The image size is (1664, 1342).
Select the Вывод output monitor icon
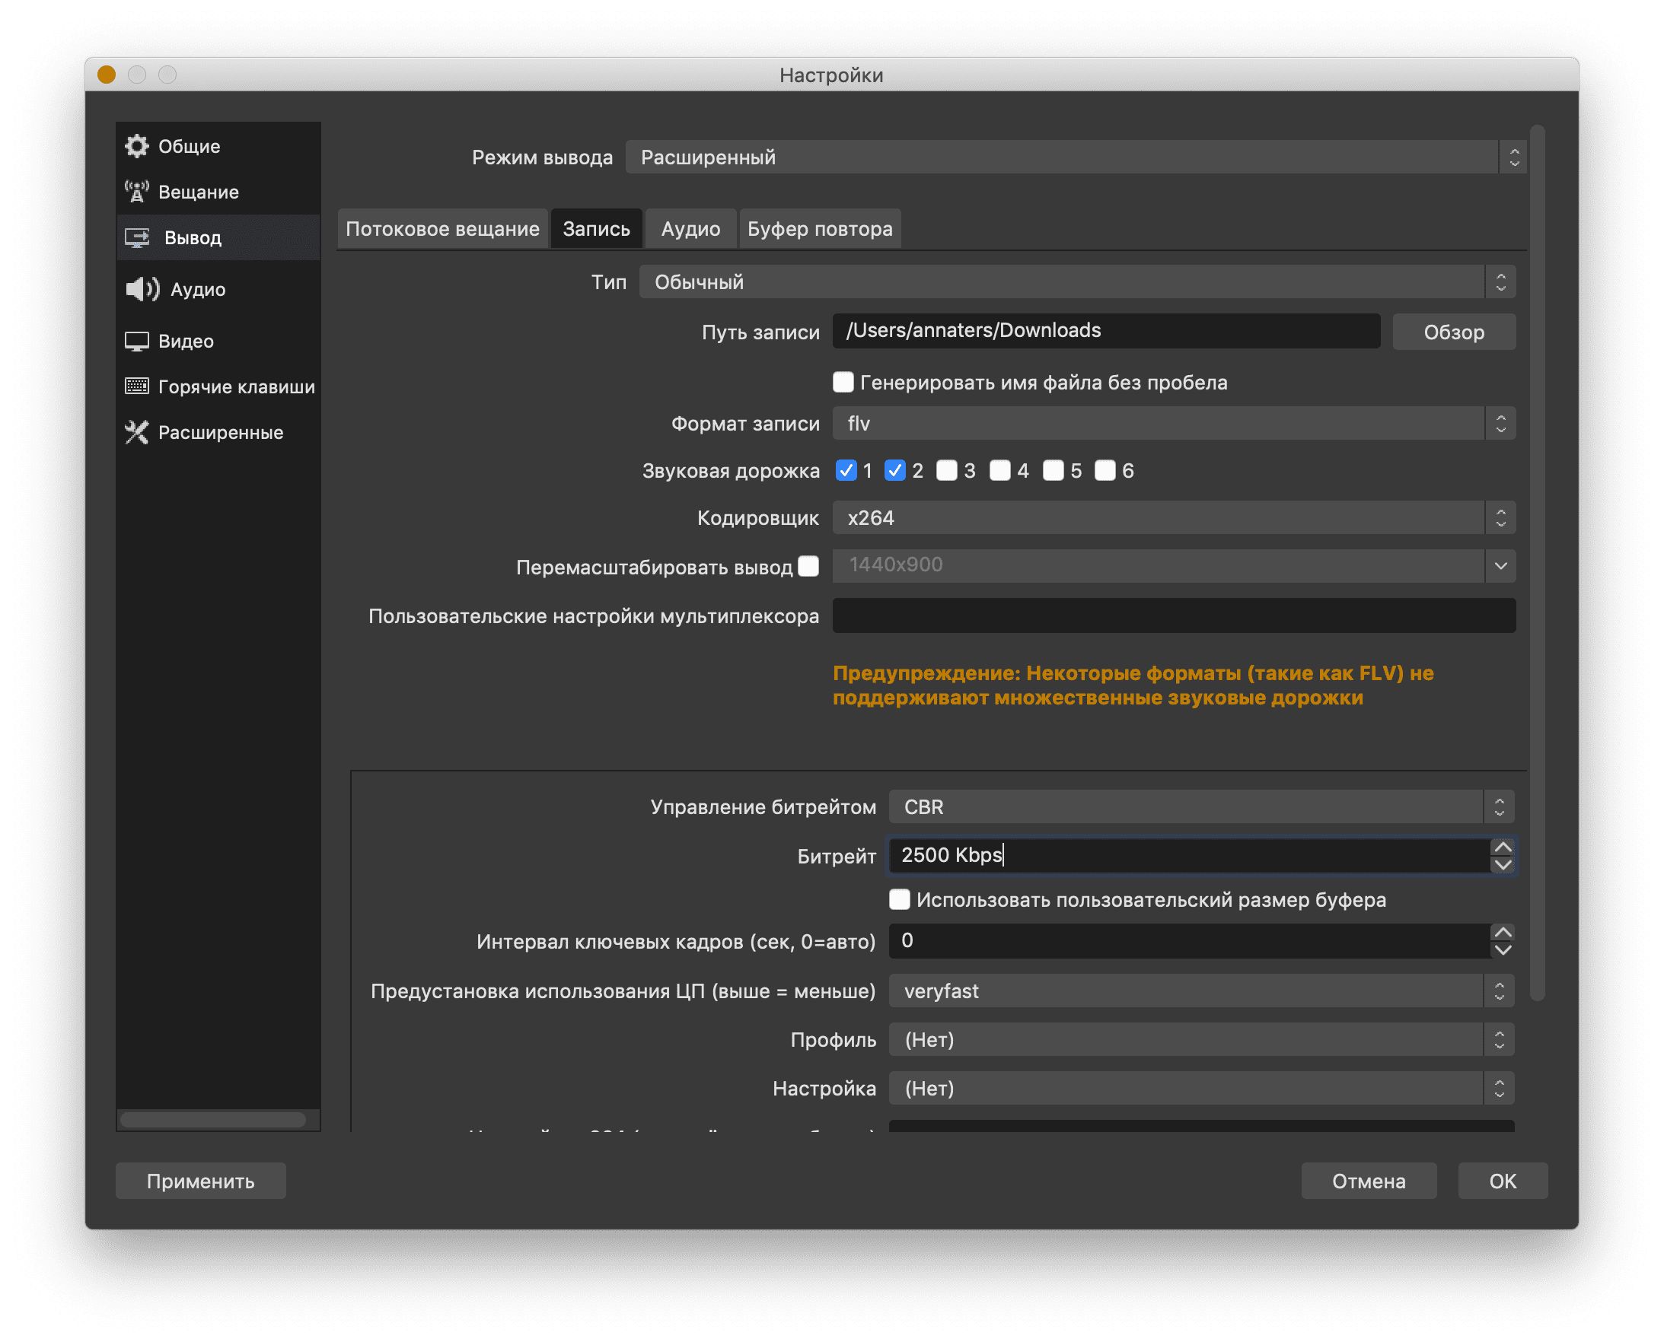[138, 238]
